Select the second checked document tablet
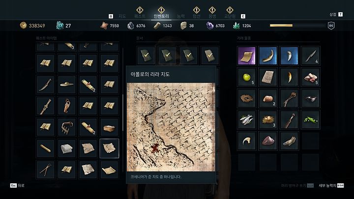 [x=167, y=56]
